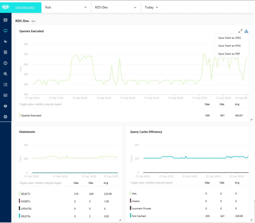Toggle SELECTs series visibility in legend
The image size is (255, 223).
pos(26,194)
